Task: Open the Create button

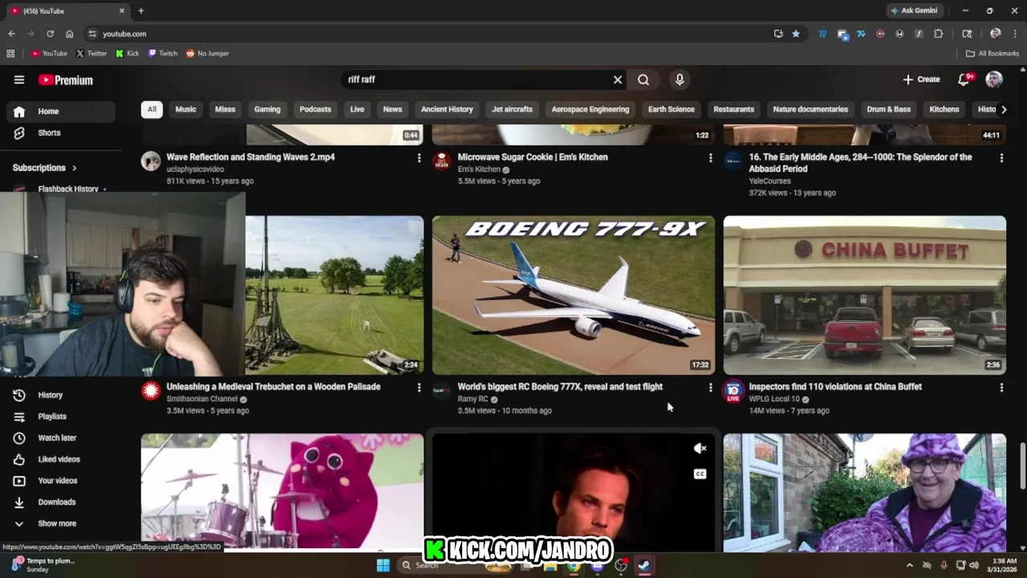Action: pos(921,79)
